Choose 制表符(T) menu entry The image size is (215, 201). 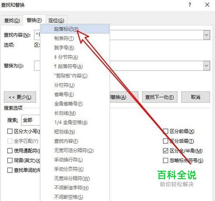[75, 38]
